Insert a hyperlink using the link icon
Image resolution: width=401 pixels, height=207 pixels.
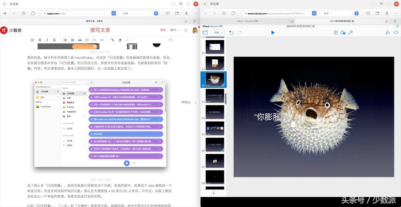pyautogui.click(x=112, y=40)
